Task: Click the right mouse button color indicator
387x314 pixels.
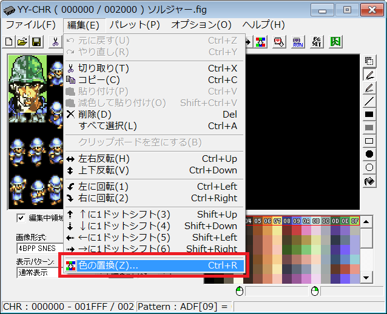Action: pyautogui.click(x=315, y=292)
